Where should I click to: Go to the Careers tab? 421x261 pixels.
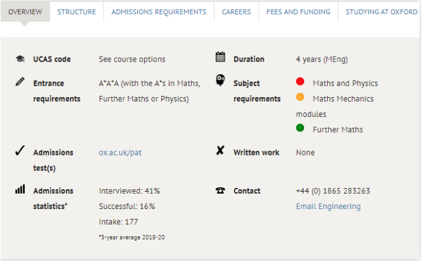pyautogui.click(x=236, y=12)
